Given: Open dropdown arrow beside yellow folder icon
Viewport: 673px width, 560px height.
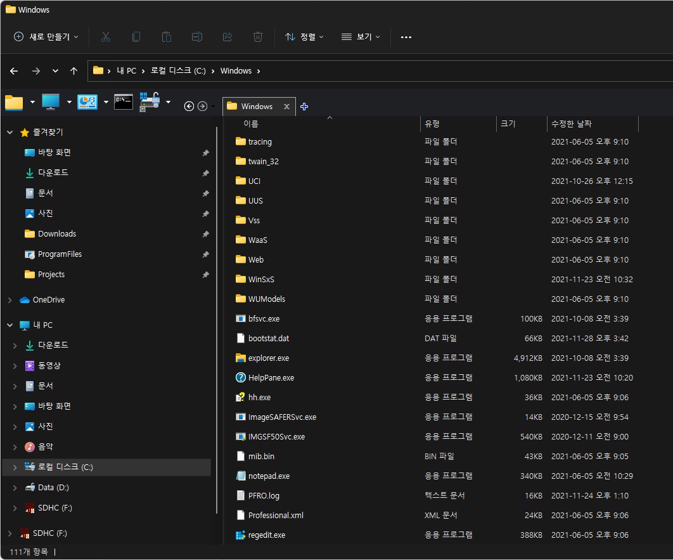Looking at the screenshot, I should coord(32,102).
